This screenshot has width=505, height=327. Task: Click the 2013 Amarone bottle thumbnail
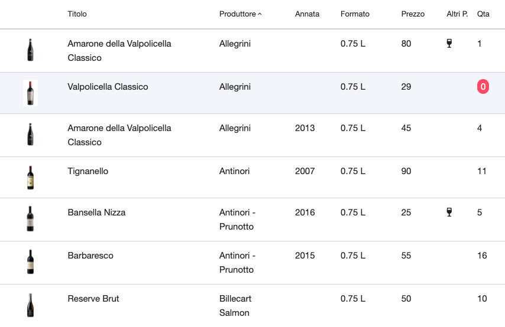click(30, 135)
